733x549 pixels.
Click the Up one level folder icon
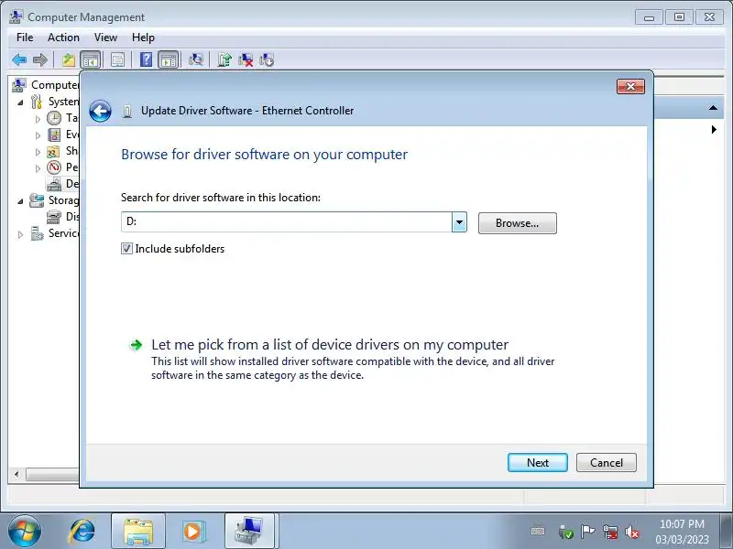click(69, 59)
